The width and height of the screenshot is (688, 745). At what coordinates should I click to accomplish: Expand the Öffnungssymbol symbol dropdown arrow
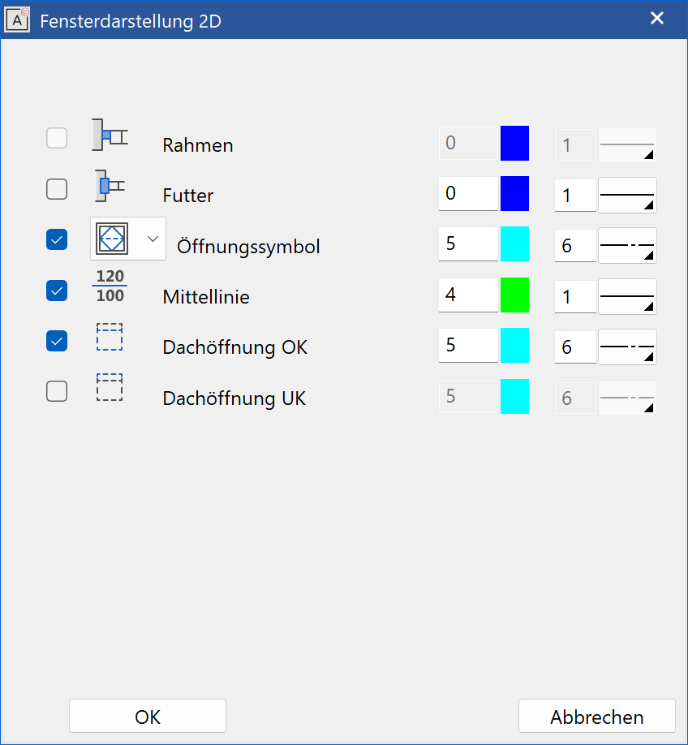click(x=152, y=239)
